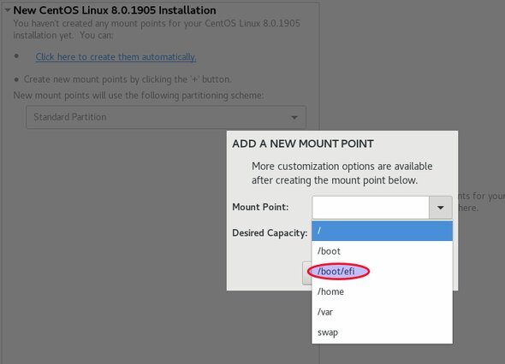The image size is (505, 364).
Task: Click the create them automatically link
Action: [116, 57]
